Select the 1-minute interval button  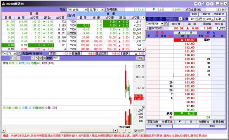[x=33, y=58]
